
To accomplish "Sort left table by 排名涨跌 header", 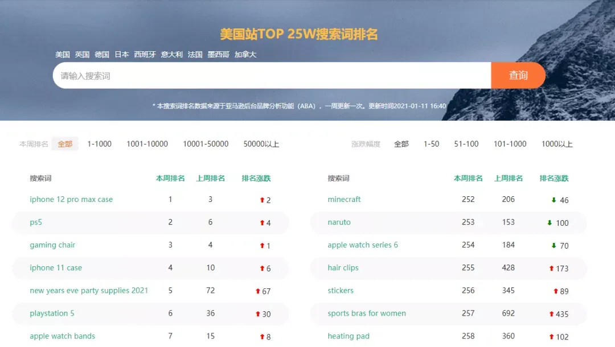I will point(256,178).
